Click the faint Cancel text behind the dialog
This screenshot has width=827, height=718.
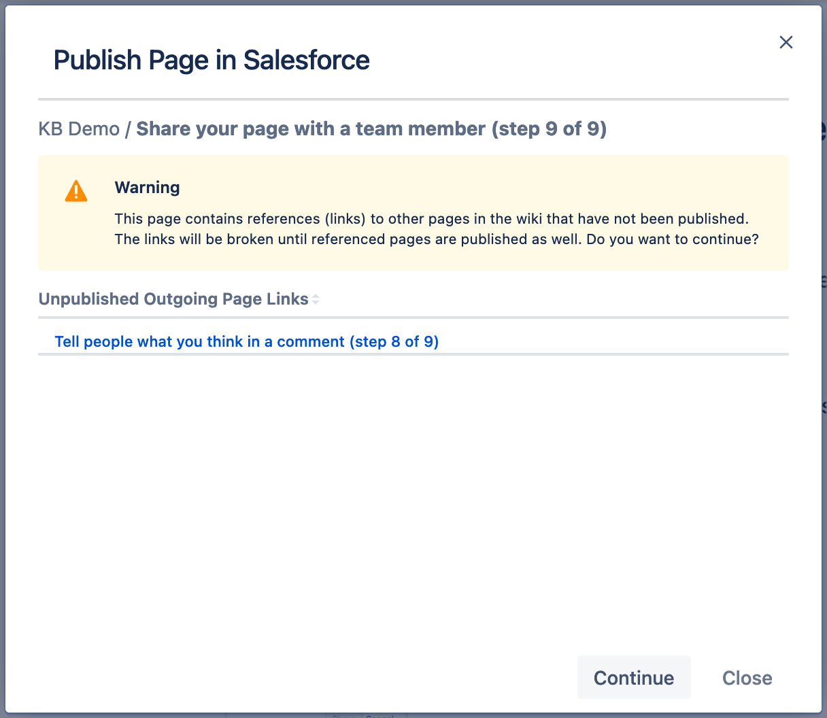point(379,716)
